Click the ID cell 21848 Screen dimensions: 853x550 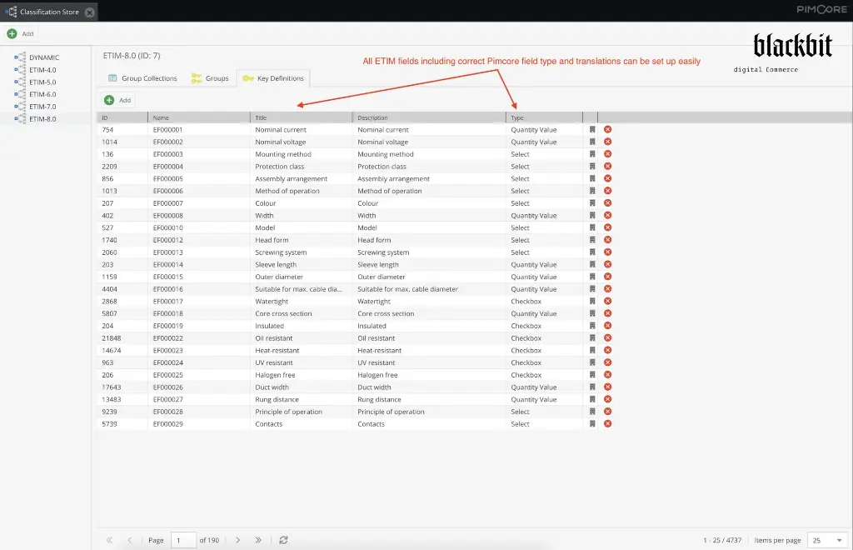[x=122, y=337]
